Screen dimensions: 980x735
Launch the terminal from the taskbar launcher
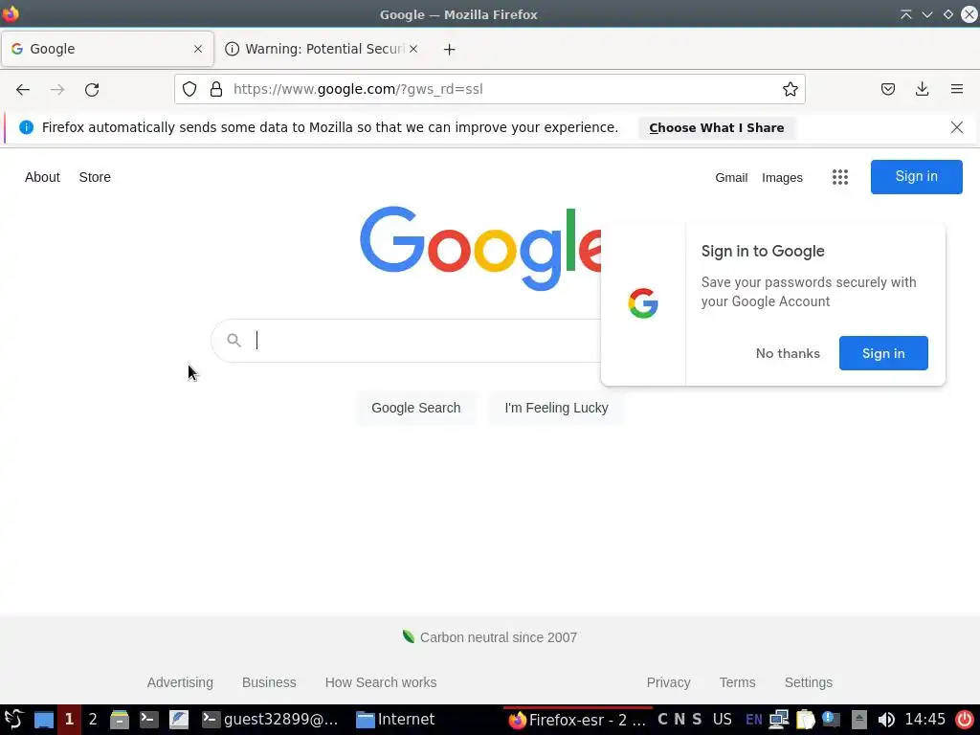[148, 720]
